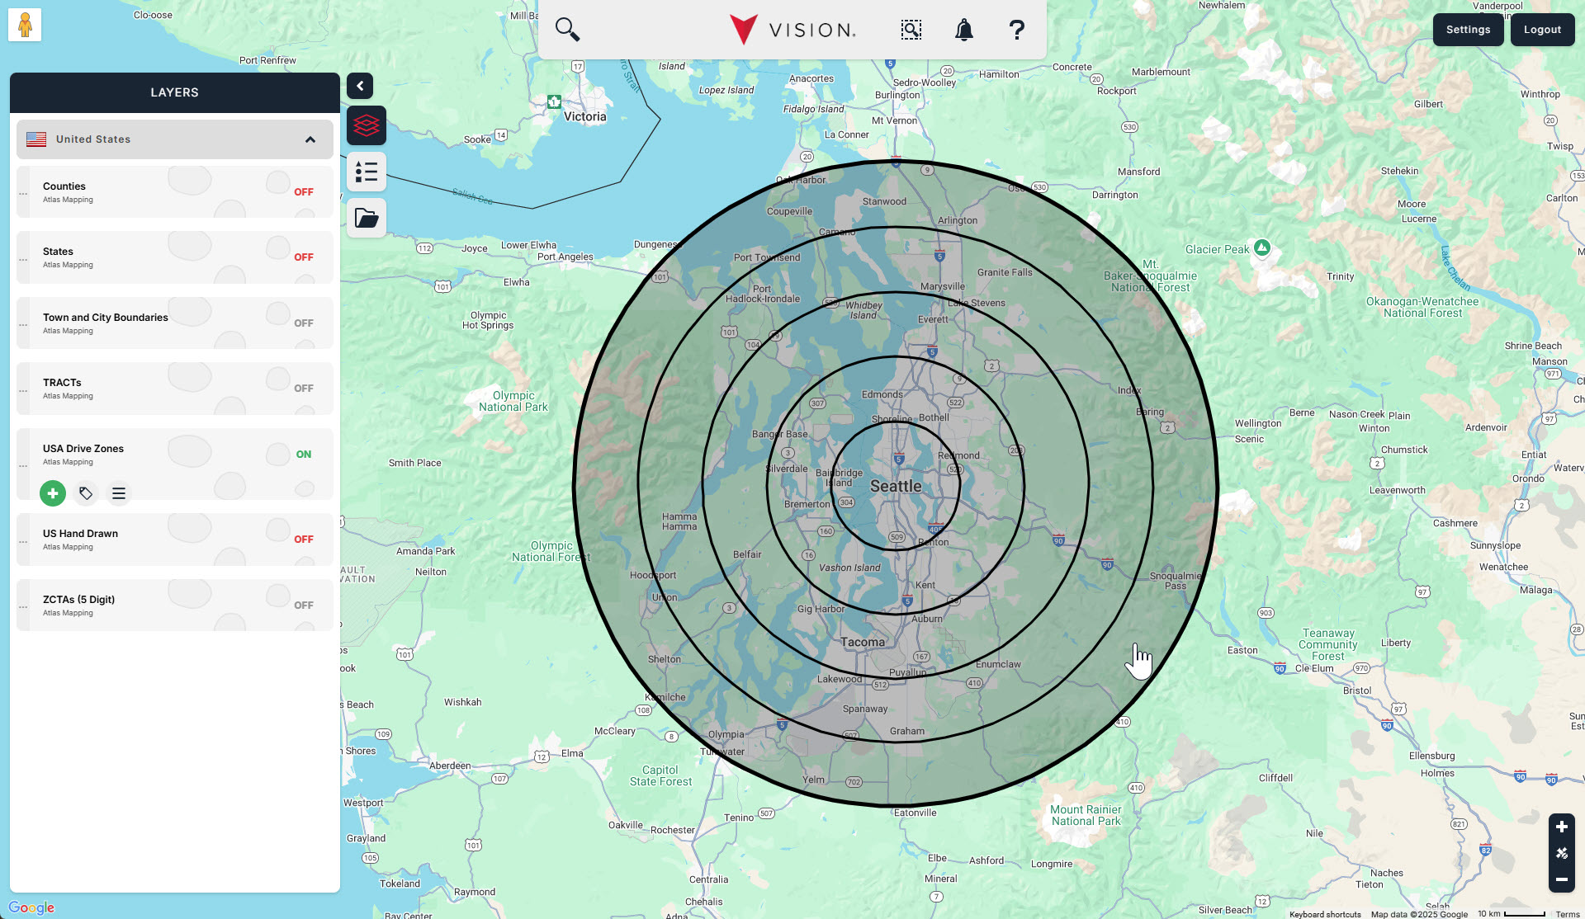Click the Tacoma label on the map

863,642
